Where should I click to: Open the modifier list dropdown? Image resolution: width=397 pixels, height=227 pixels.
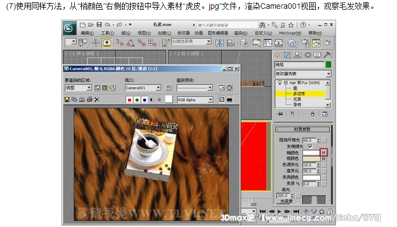click(303, 74)
